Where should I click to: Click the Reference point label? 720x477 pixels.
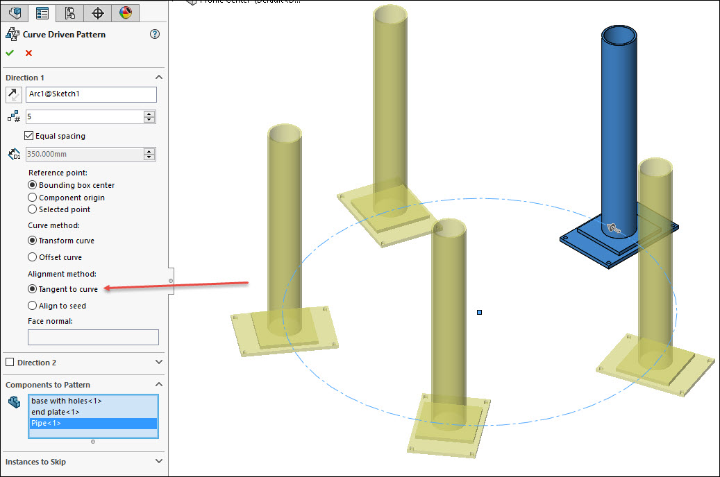click(x=58, y=173)
